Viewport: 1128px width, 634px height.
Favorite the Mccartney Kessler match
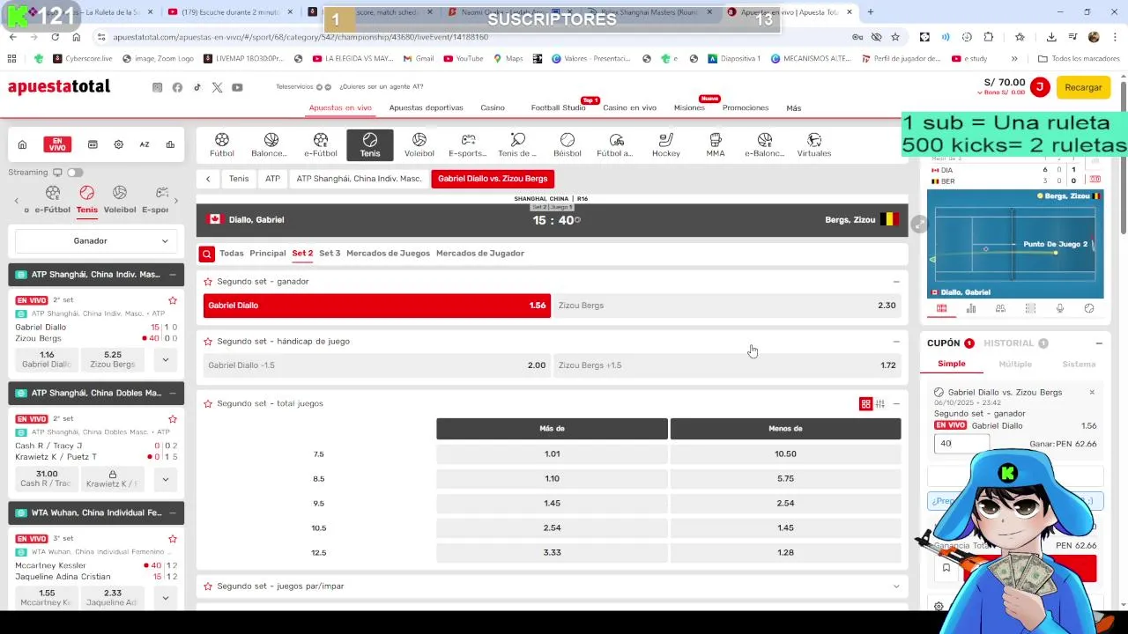[x=173, y=538]
